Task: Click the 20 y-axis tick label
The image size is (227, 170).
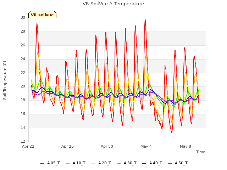Action: click(x=23, y=86)
